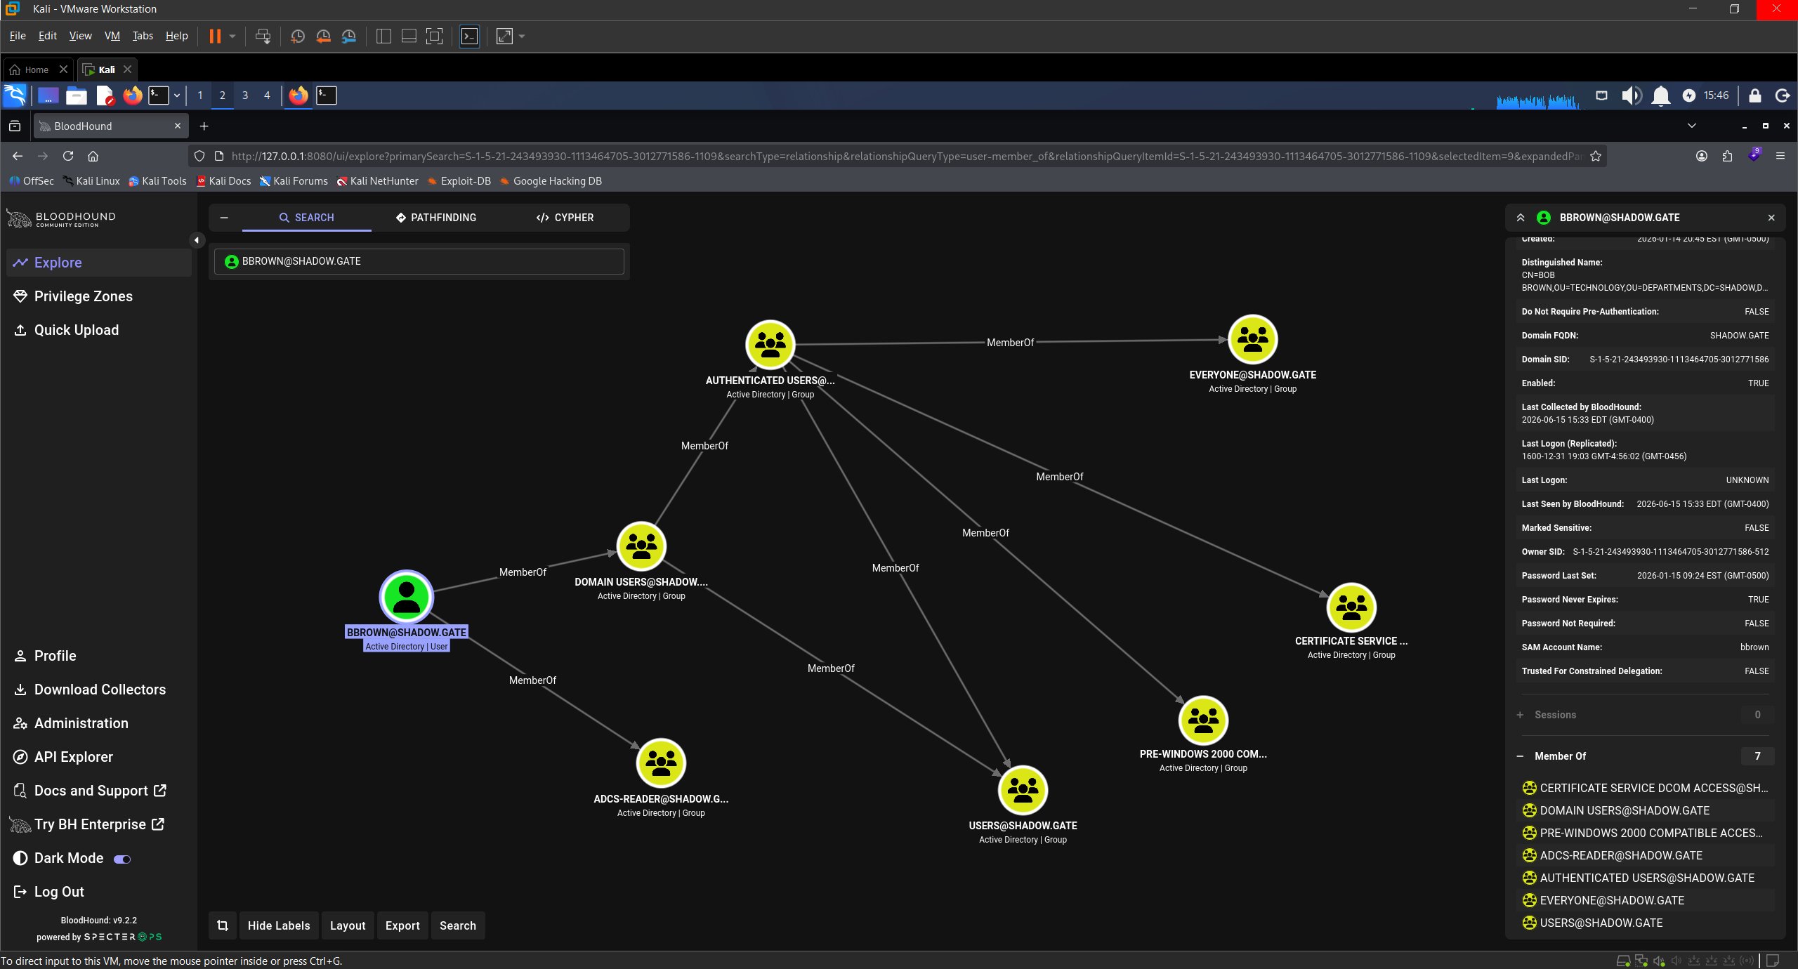1798x969 pixels.
Task: Open Kali notifications bell icon
Action: pyautogui.click(x=1660, y=95)
